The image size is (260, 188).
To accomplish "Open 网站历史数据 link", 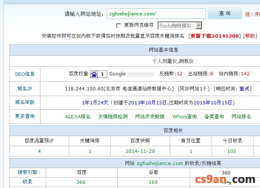I will [x=150, y=116].
